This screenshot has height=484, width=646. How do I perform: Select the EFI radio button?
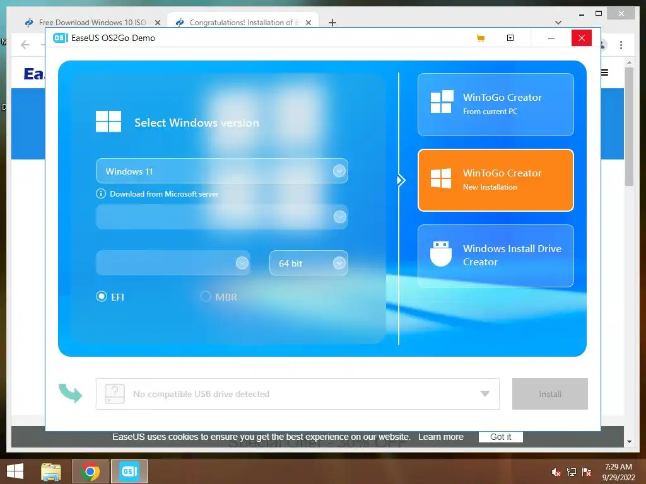(102, 296)
